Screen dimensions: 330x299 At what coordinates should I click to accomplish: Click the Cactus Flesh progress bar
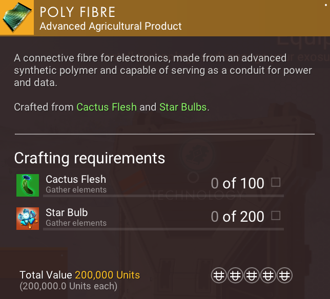pyautogui.click(x=163, y=196)
